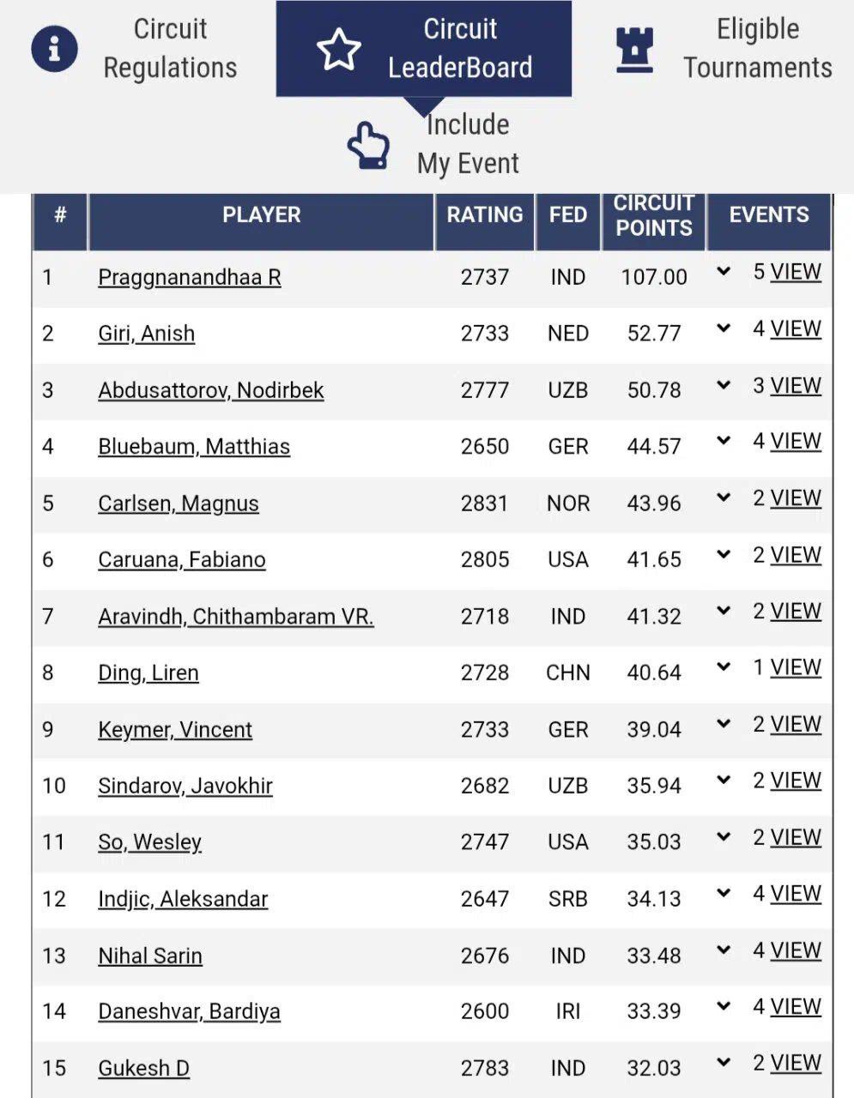Expand events chevron for Ding, Liren

coord(724,667)
